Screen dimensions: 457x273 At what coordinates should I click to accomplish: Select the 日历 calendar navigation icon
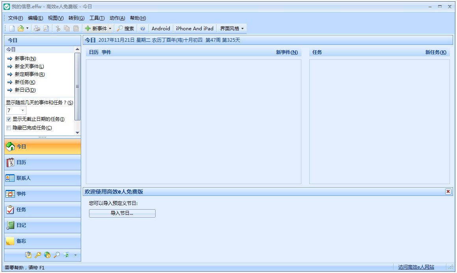[x=11, y=162]
